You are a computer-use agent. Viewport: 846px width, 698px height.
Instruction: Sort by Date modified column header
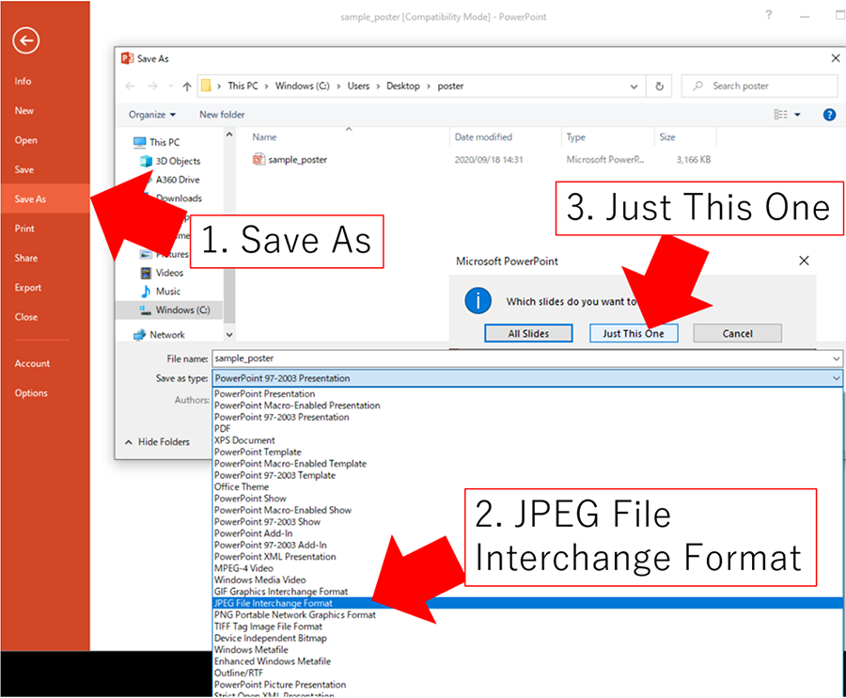point(483,137)
